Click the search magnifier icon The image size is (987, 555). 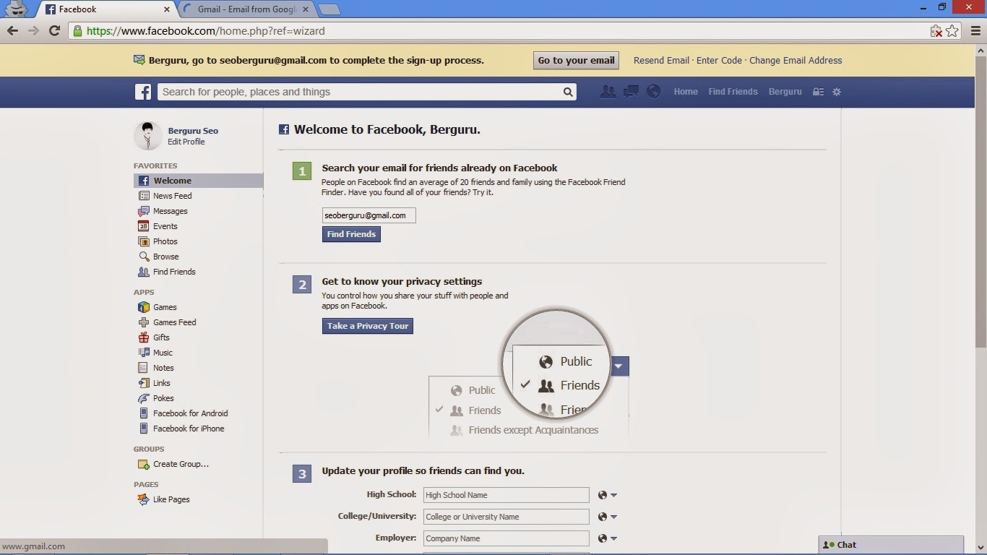[x=568, y=92]
